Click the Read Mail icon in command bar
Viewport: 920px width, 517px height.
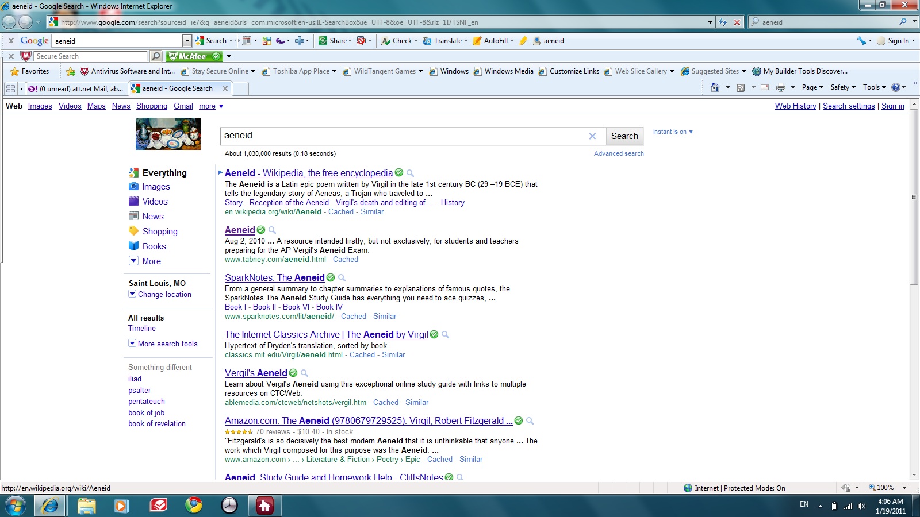[765, 87]
